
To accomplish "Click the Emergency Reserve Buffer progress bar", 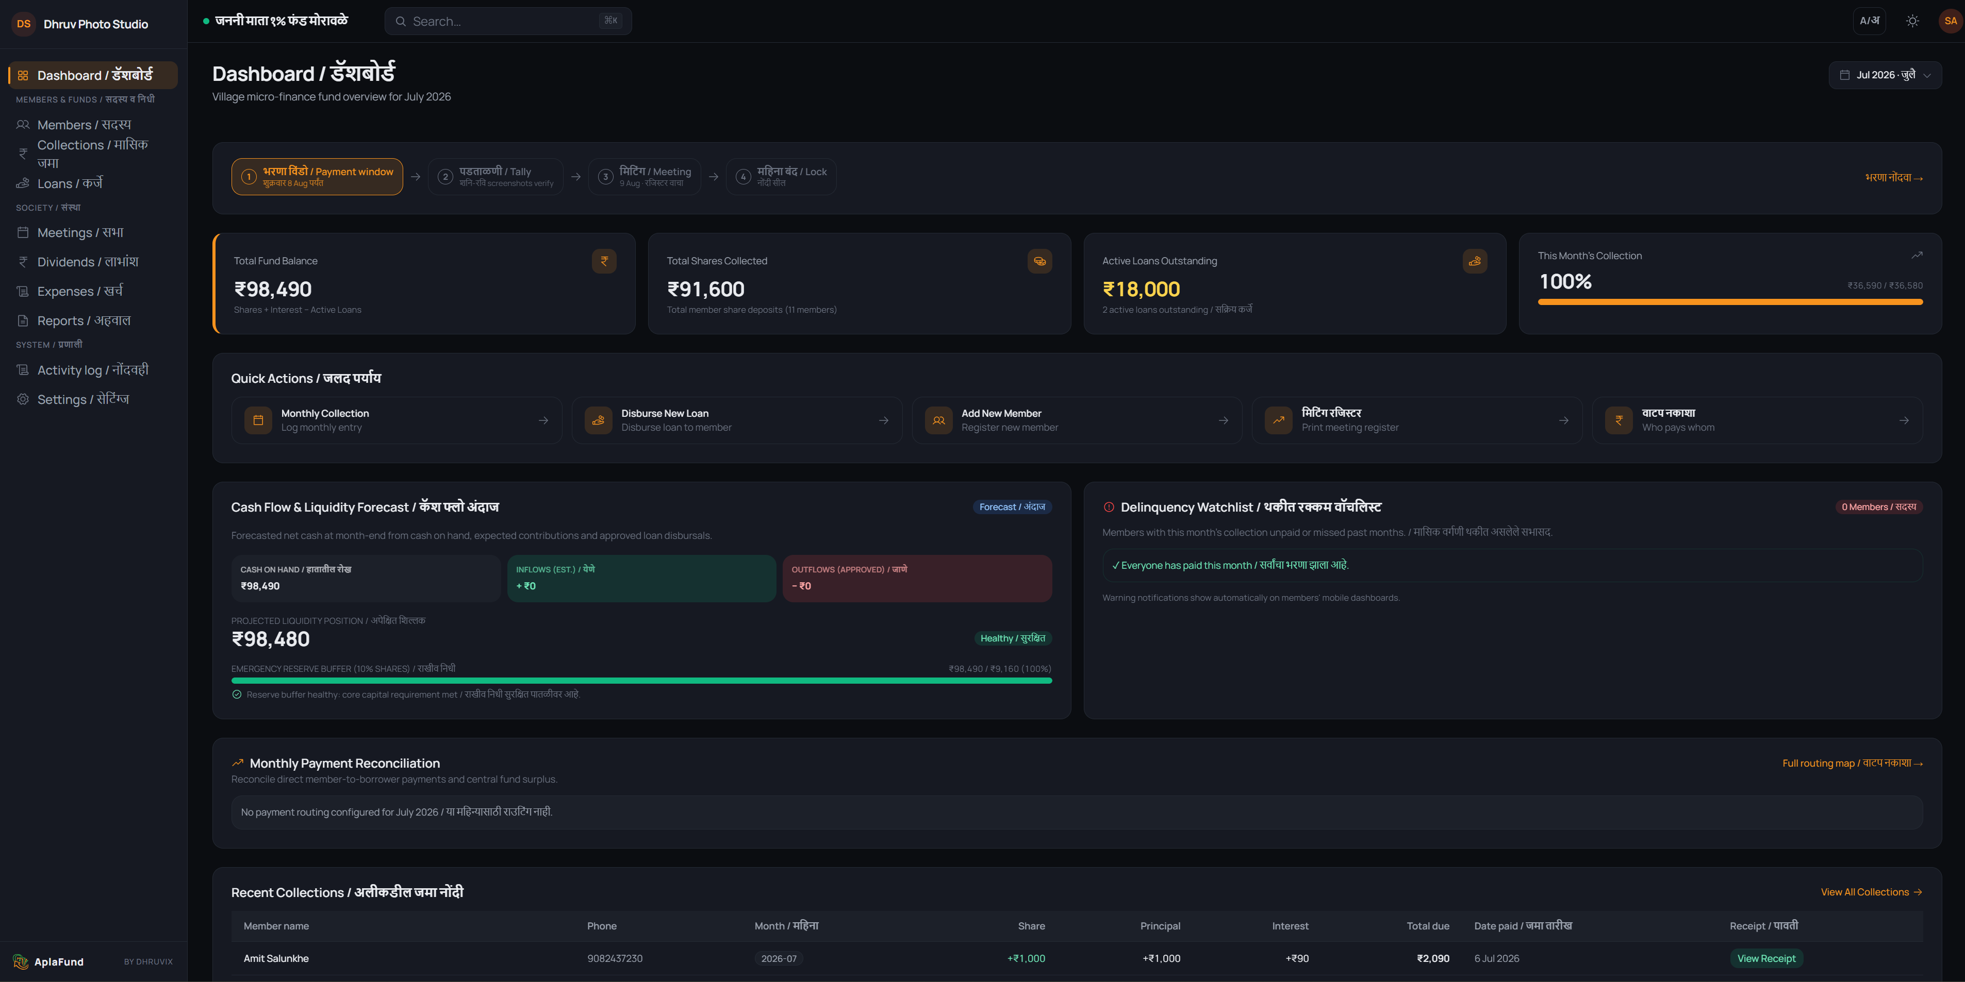I will point(641,681).
